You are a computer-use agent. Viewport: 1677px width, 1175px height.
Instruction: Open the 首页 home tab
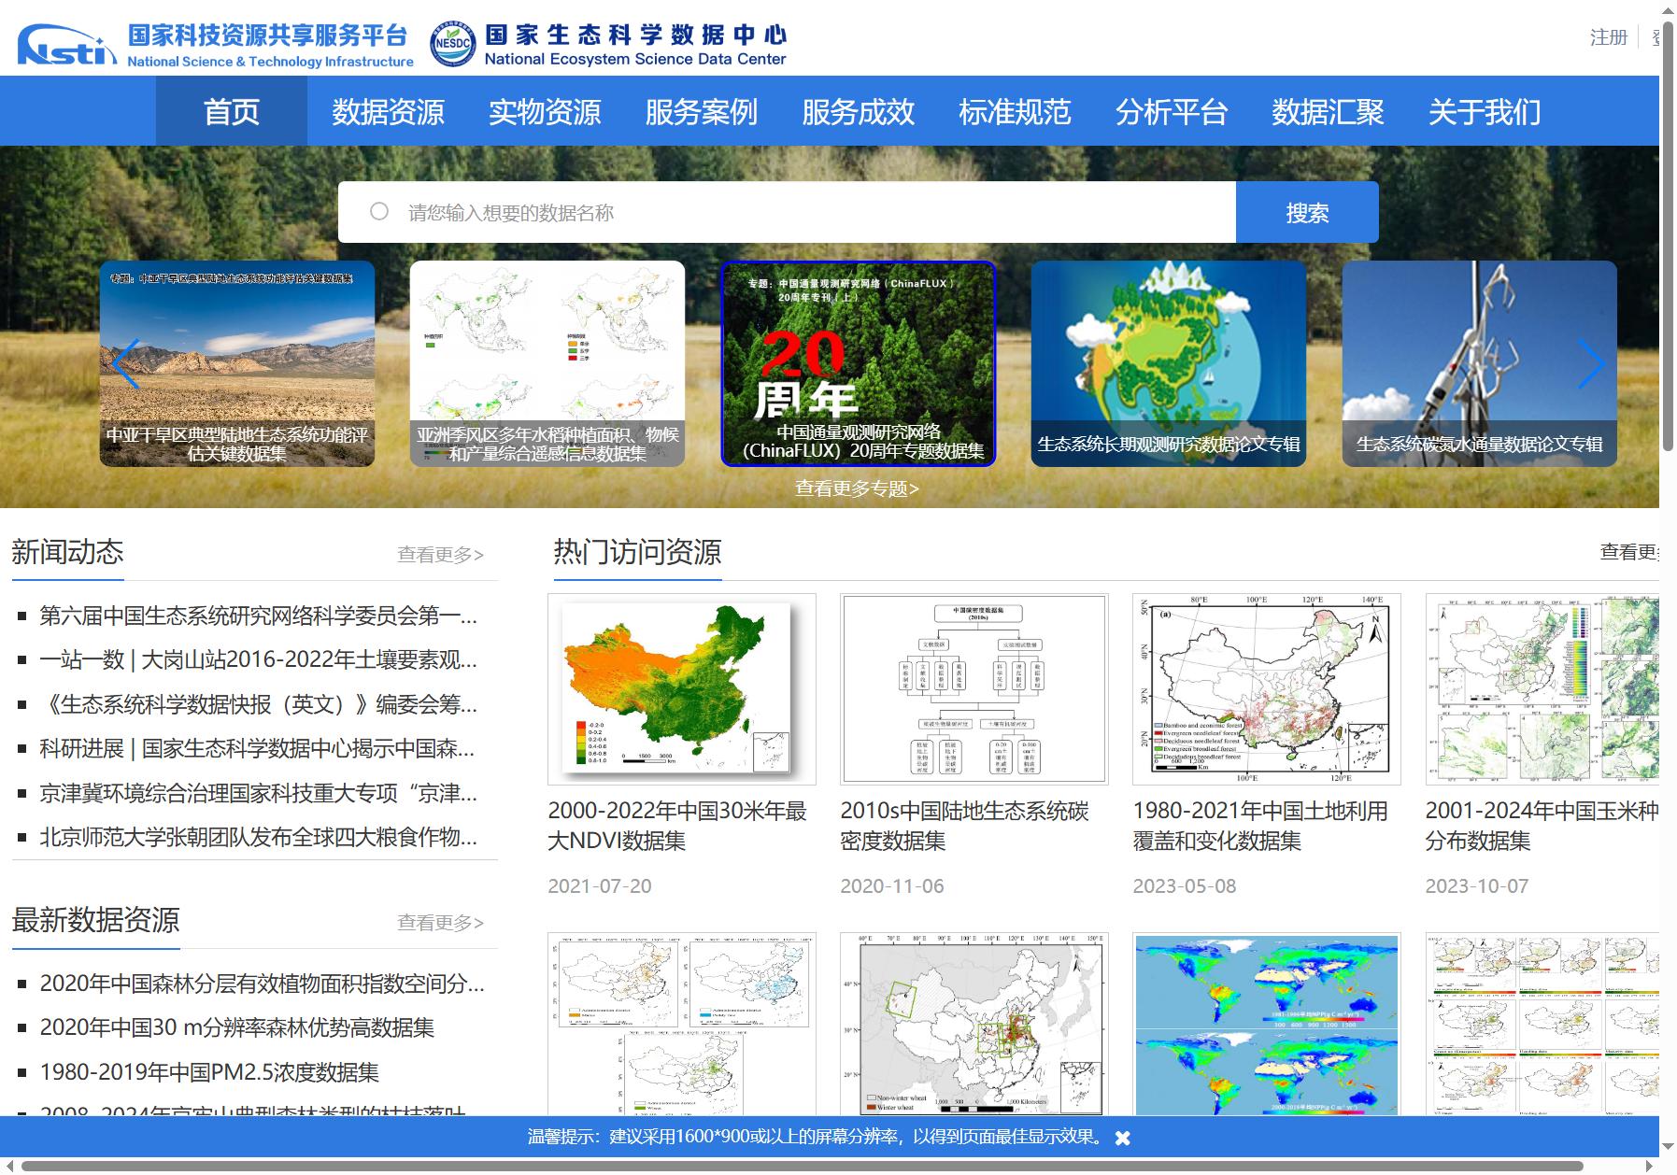point(232,111)
